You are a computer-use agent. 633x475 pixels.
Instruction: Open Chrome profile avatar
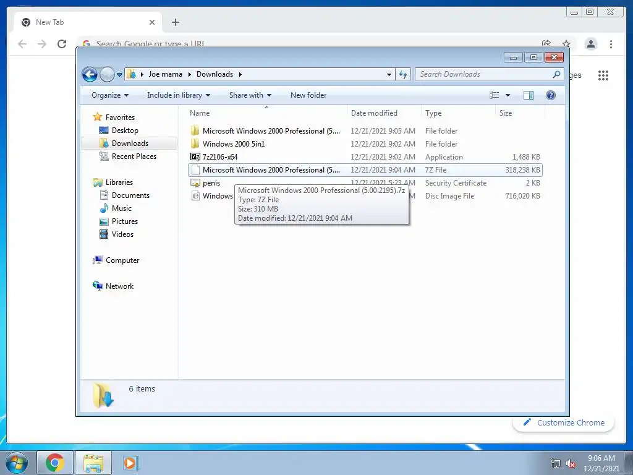click(x=590, y=44)
